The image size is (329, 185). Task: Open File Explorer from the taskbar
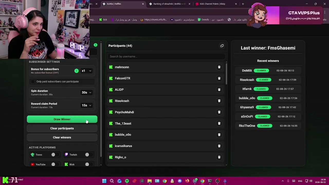click(150, 181)
